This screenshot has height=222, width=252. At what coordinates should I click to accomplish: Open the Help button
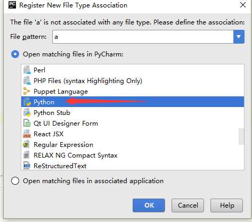[227, 205]
